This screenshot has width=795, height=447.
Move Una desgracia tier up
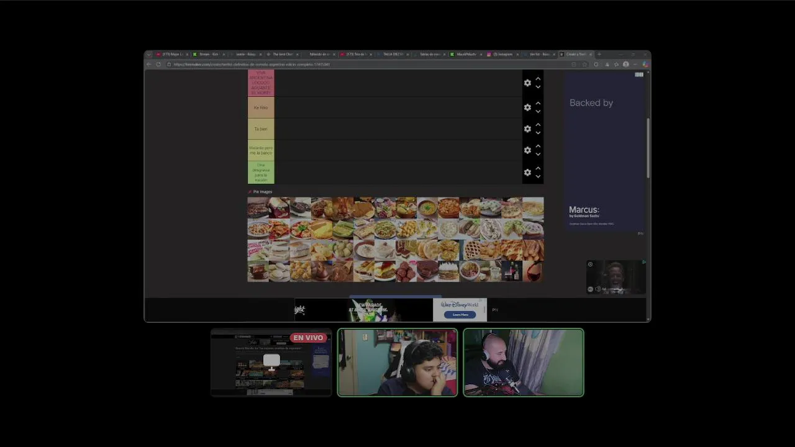[x=538, y=168]
